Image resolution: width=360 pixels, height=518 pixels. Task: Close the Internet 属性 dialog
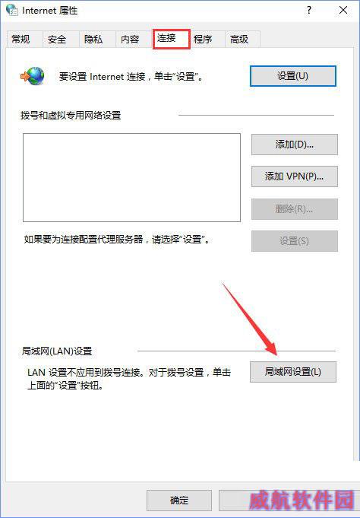pos(343,10)
